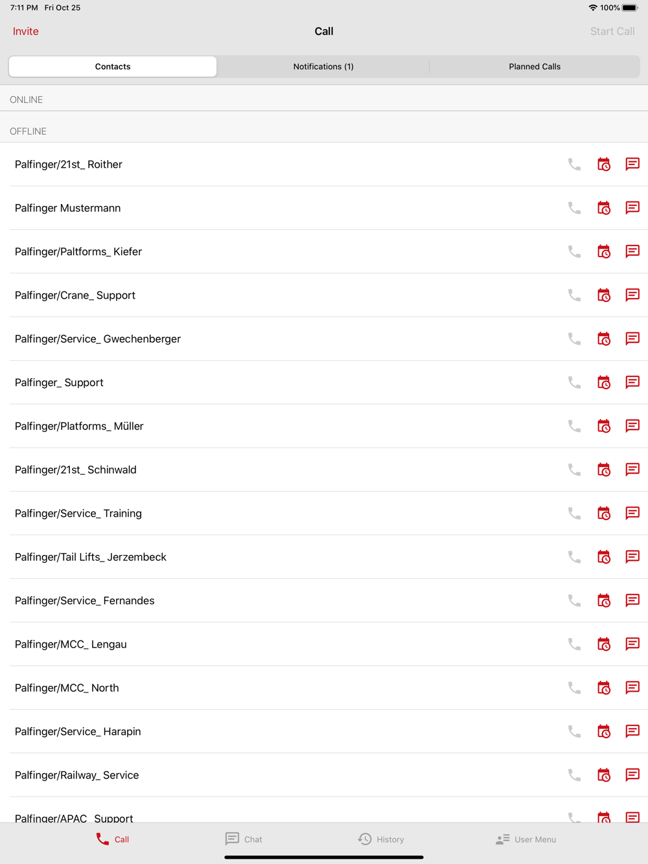Start chat with Palfinger/21st_ Schinwald
Image resolution: width=648 pixels, height=864 pixels.
click(x=632, y=470)
